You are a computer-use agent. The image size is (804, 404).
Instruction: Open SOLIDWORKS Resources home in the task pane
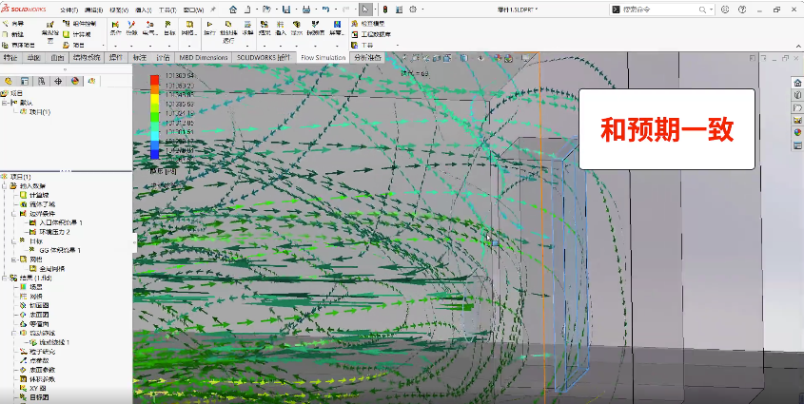pyautogui.click(x=796, y=83)
